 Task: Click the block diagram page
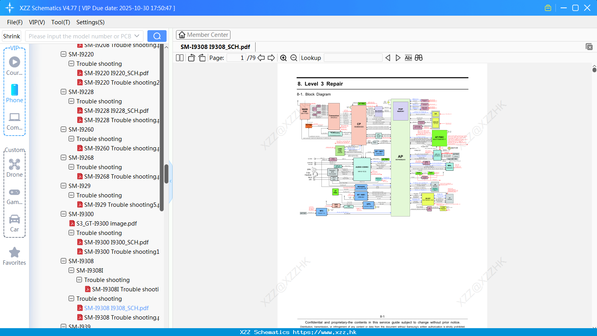[382, 196]
